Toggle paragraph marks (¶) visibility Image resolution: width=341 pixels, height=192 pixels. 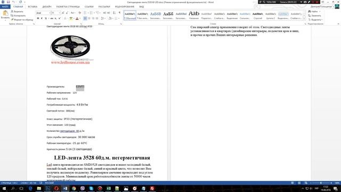tap(119, 13)
